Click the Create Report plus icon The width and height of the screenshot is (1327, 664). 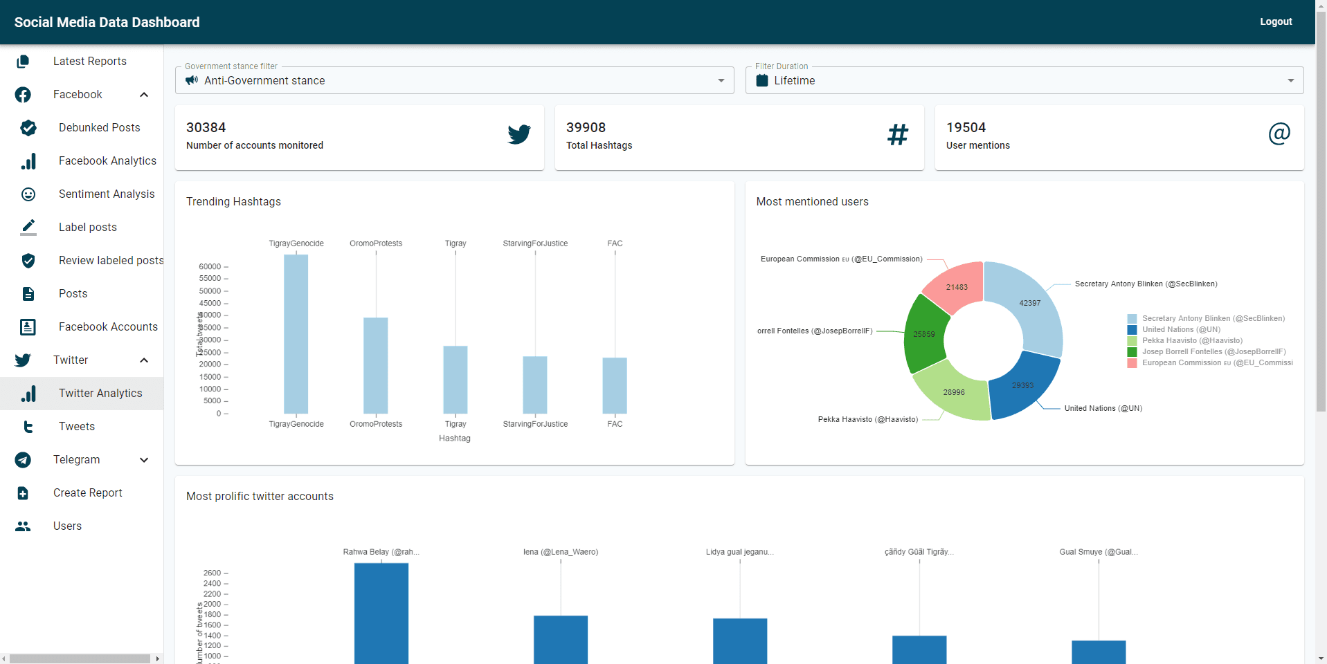(23, 493)
